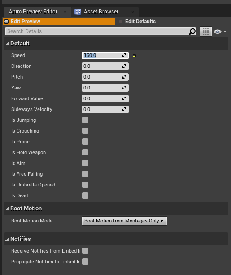Reset Speed to default with yellow arrow
Viewport: 231px width, 275px height.
(x=134, y=55)
